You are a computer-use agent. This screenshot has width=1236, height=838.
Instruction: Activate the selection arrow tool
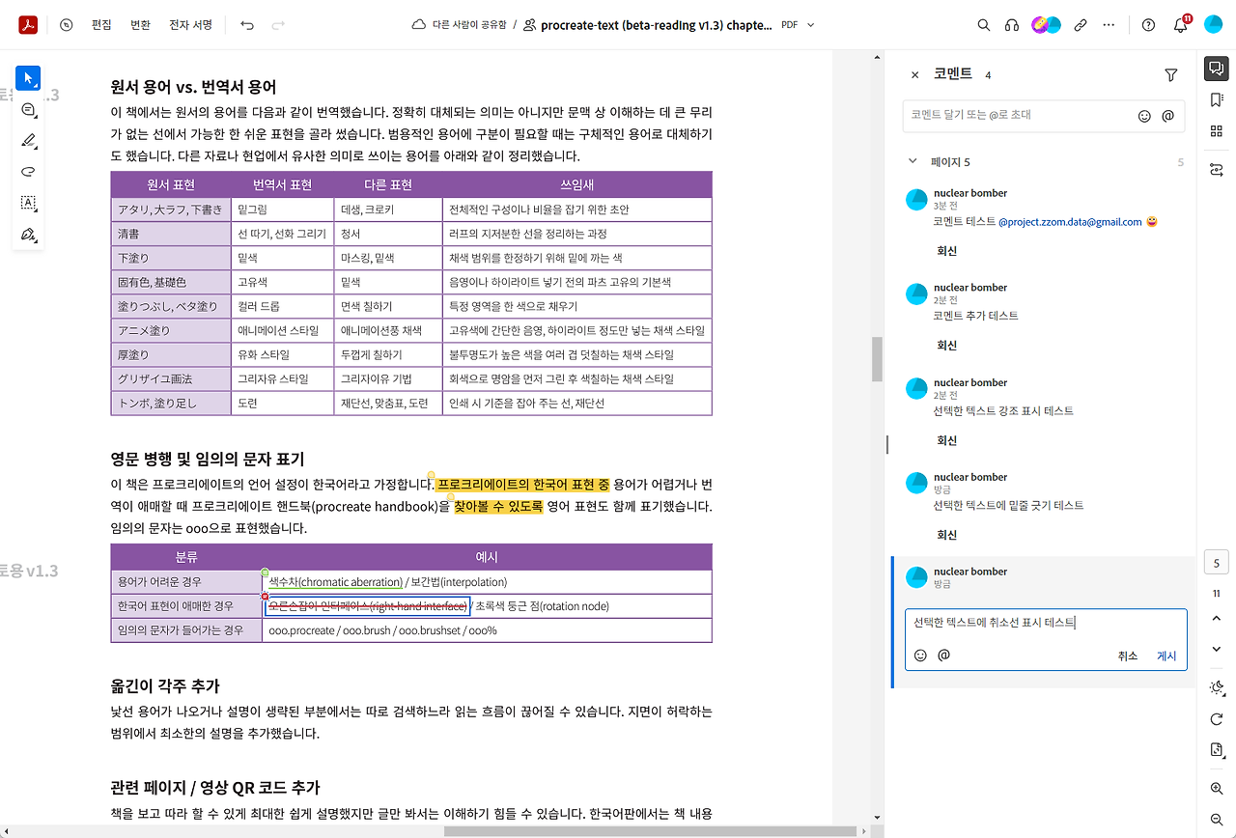tap(28, 78)
